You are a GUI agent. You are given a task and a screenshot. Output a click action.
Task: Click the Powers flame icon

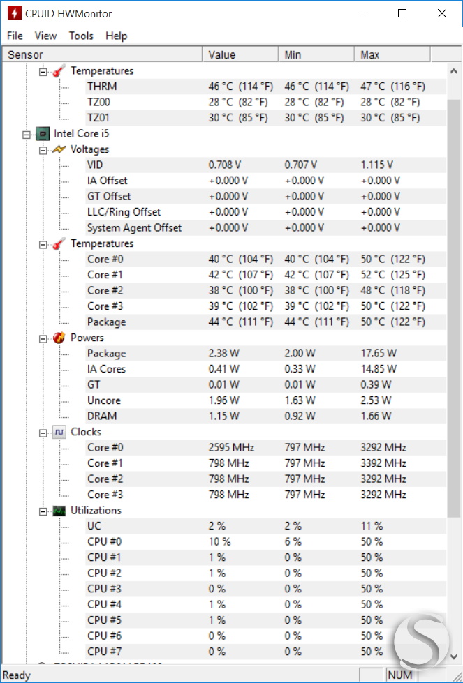point(60,338)
